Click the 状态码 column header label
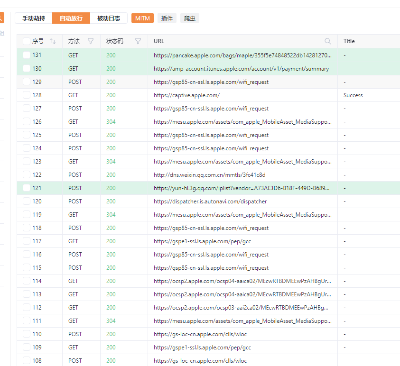 coord(115,41)
